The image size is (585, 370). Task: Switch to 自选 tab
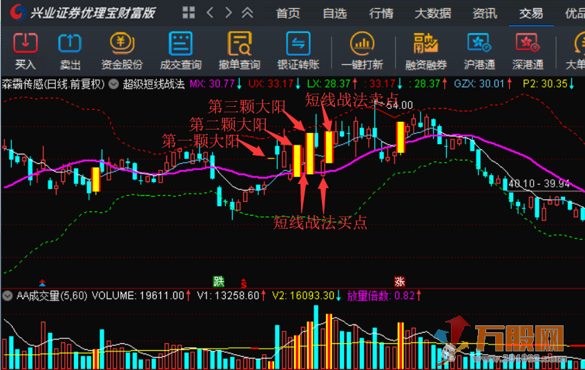tap(335, 13)
